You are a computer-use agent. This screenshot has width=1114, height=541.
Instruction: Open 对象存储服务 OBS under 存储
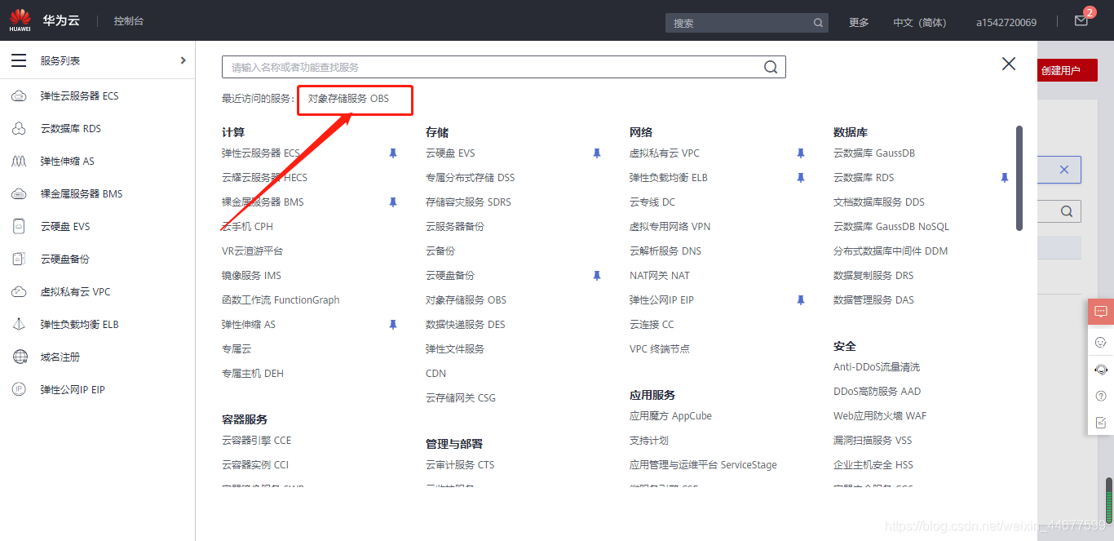466,300
